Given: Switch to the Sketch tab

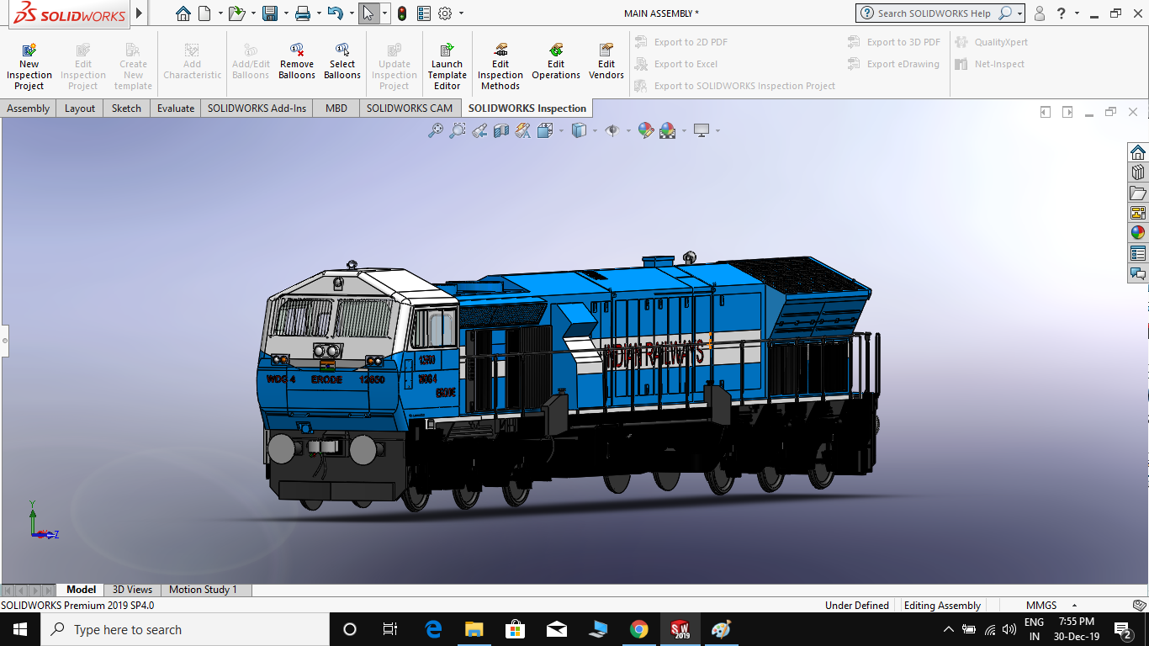Looking at the screenshot, I should 127,108.
